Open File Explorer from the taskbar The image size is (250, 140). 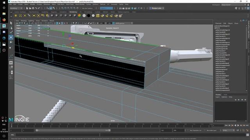point(4,14)
